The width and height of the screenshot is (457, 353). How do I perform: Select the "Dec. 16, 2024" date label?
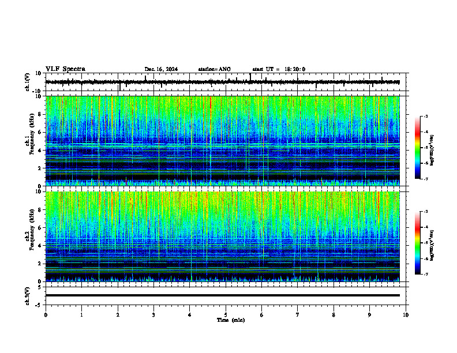[x=161, y=69]
